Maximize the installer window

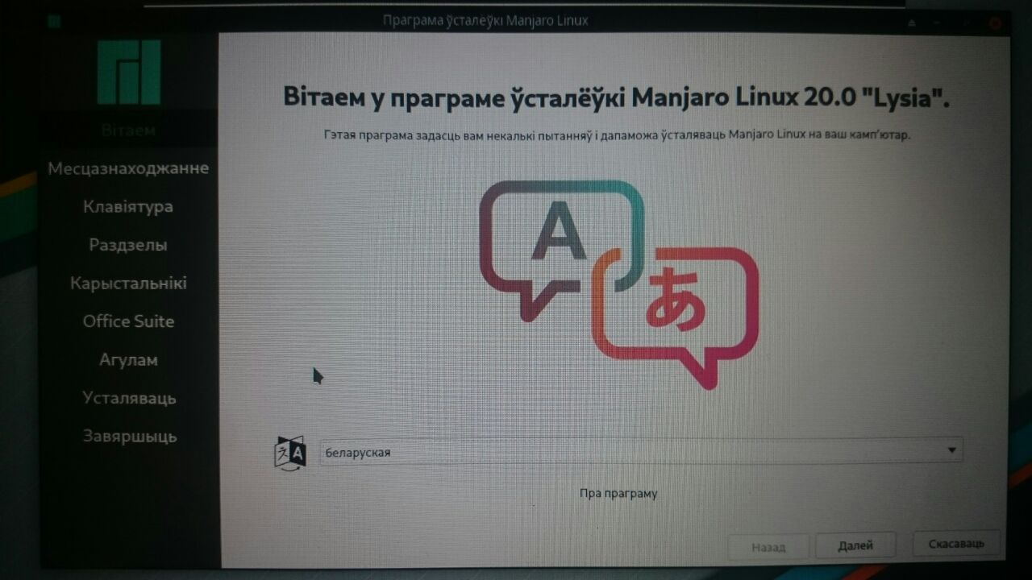click(966, 23)
